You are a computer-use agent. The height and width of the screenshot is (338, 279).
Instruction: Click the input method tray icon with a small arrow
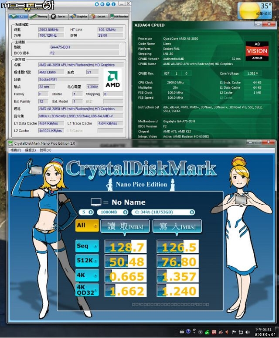tap(194, 331)
